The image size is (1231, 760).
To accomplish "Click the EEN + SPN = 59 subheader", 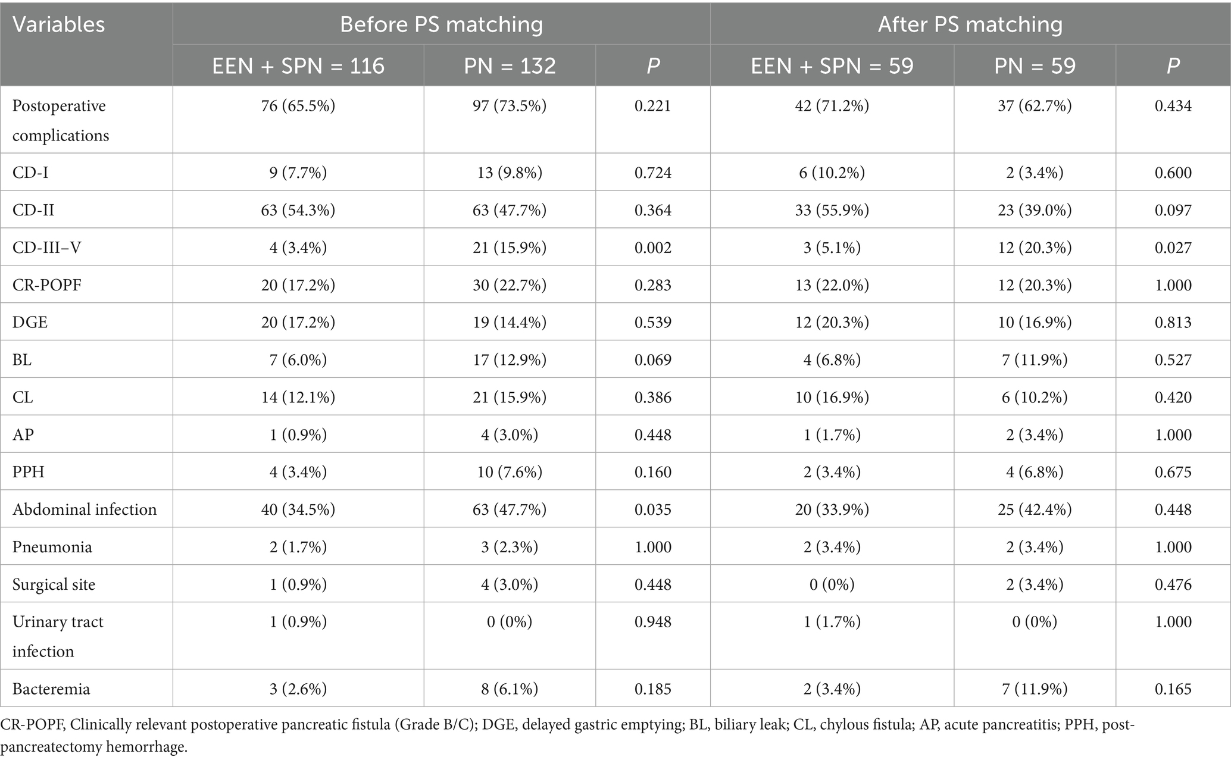I will pos(832,65).
